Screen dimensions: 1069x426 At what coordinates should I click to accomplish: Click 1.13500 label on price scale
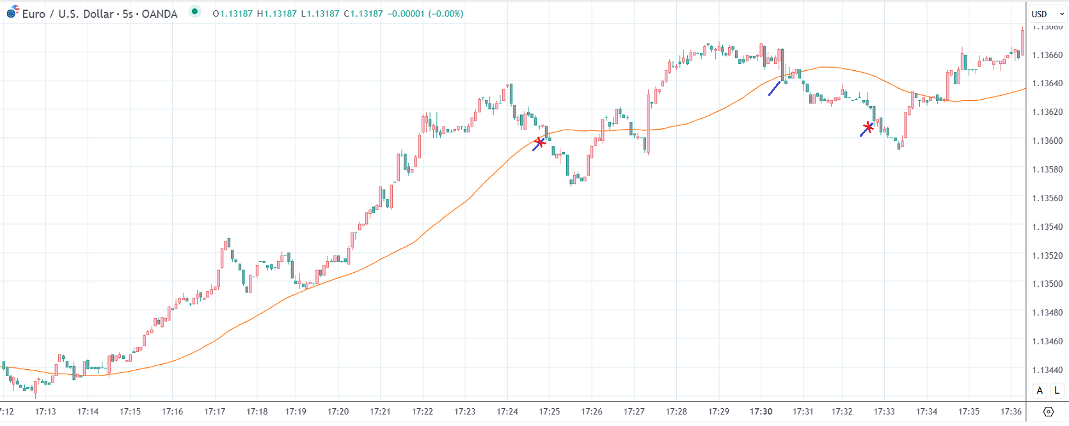point(1047,284)
